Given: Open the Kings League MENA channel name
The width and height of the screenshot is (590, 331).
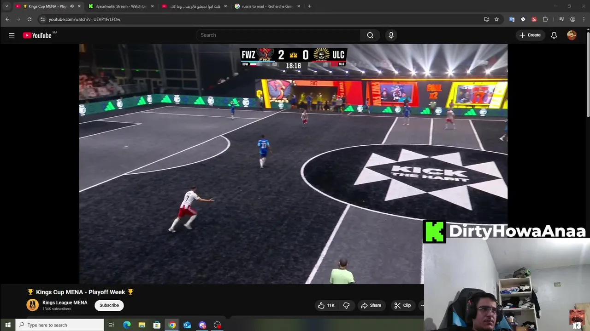Looking at the screenshot, I should 65,302.
